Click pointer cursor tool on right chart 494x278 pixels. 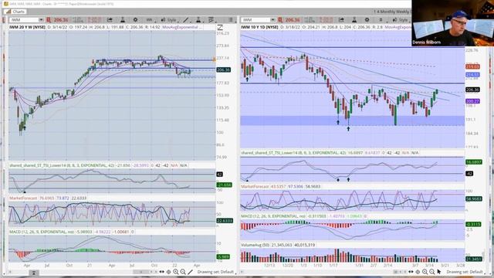tap(439, 272)
